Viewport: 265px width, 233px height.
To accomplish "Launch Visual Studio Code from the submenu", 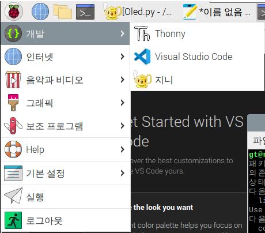I will pyautogui.click(x=197, y=57).
